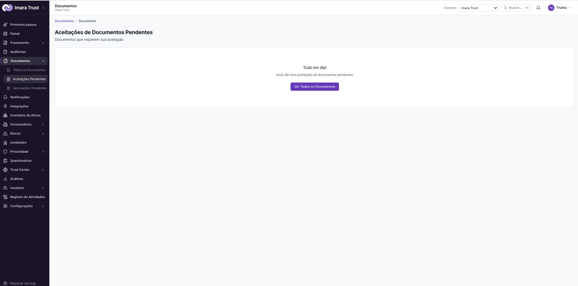Open the Thalita user menu chevron

tap(570, 8)
